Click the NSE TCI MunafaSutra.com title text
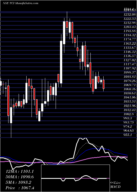 (21, 3)
